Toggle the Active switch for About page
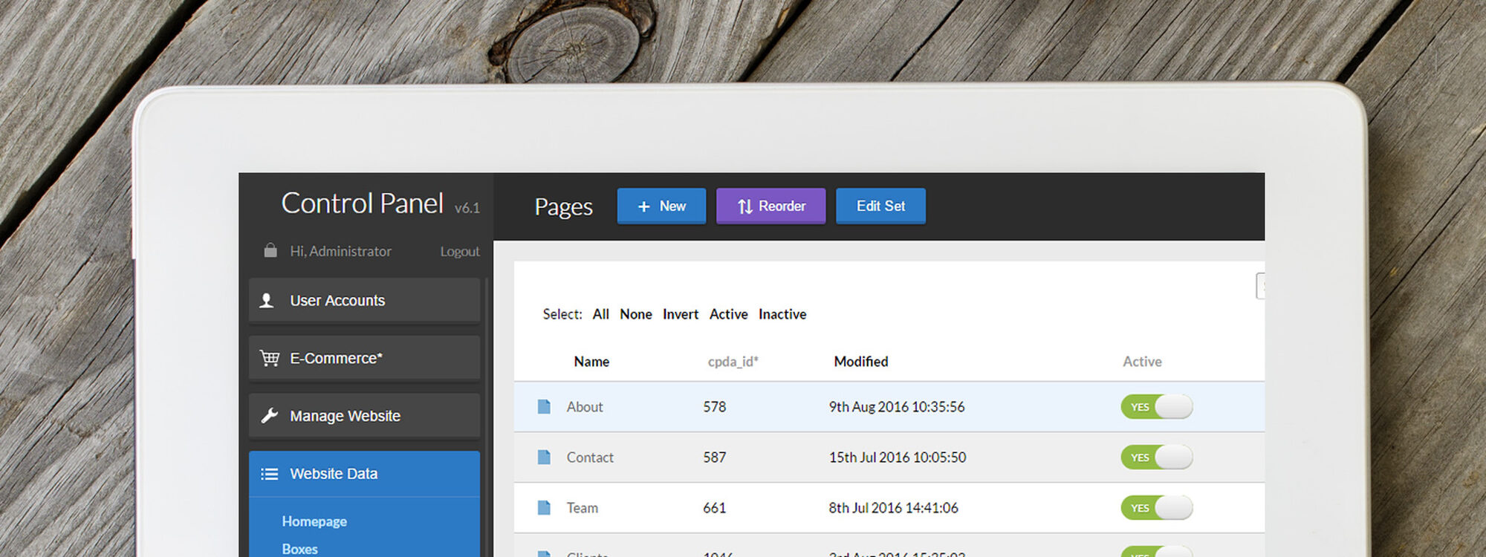This screenshot has height=557, width=1486. 1156,407
